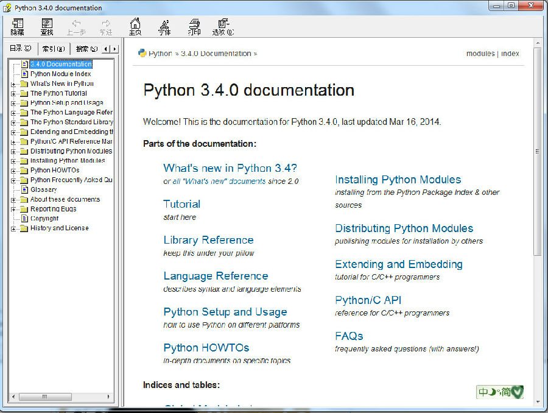The height and width of the screenshot is (413, 548).
Task: Click the modules link in the header
Action: [480, 54]
